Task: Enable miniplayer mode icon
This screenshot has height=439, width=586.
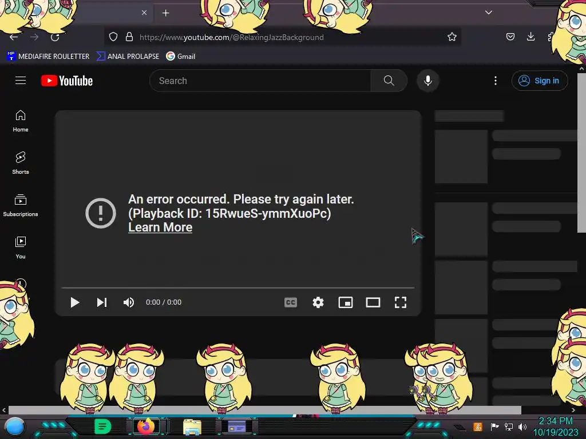Action: pos(345,302)
